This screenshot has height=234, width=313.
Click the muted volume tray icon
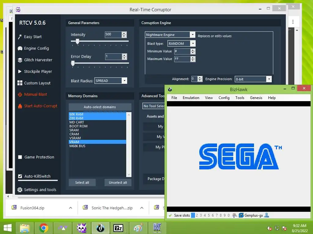pyautogui.click(x=270, y=228)
